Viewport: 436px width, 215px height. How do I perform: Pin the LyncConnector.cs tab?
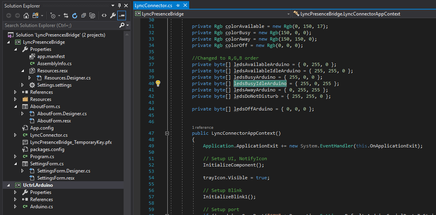(178, 6)
